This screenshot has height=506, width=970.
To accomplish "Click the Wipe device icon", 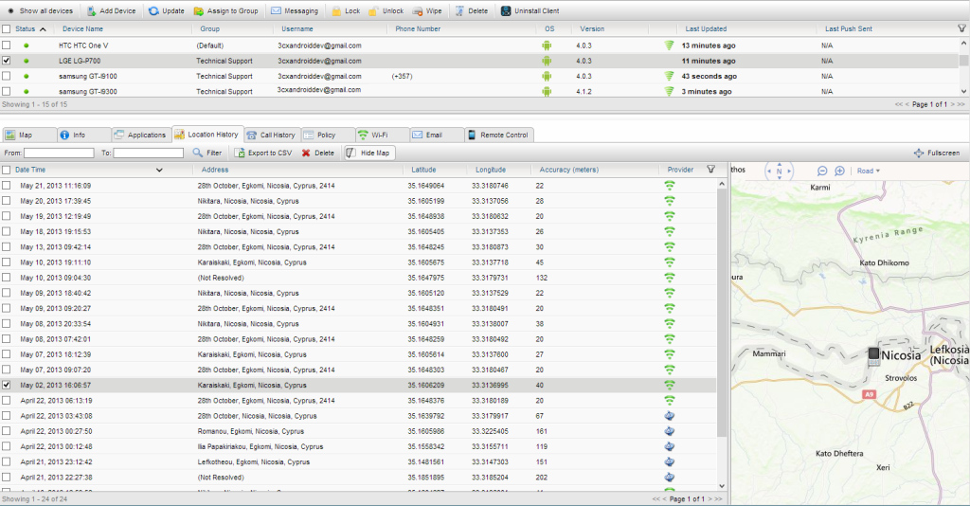I will tap(418, 11).
